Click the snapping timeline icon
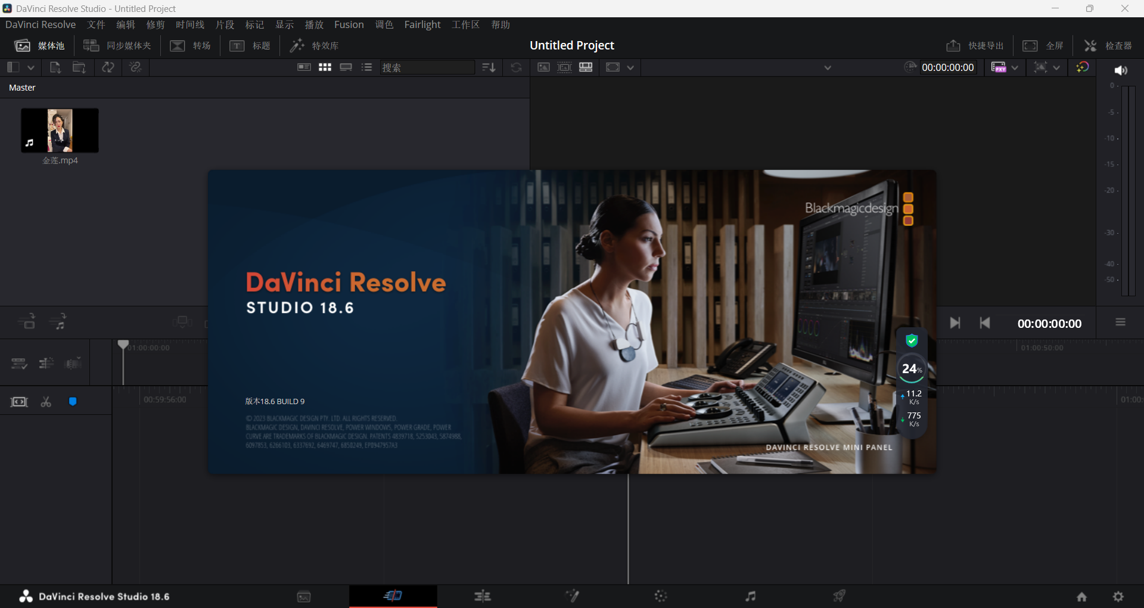The width and height of the screenshot is (1144, 608). pyautogui.click(x=46, y=363)
